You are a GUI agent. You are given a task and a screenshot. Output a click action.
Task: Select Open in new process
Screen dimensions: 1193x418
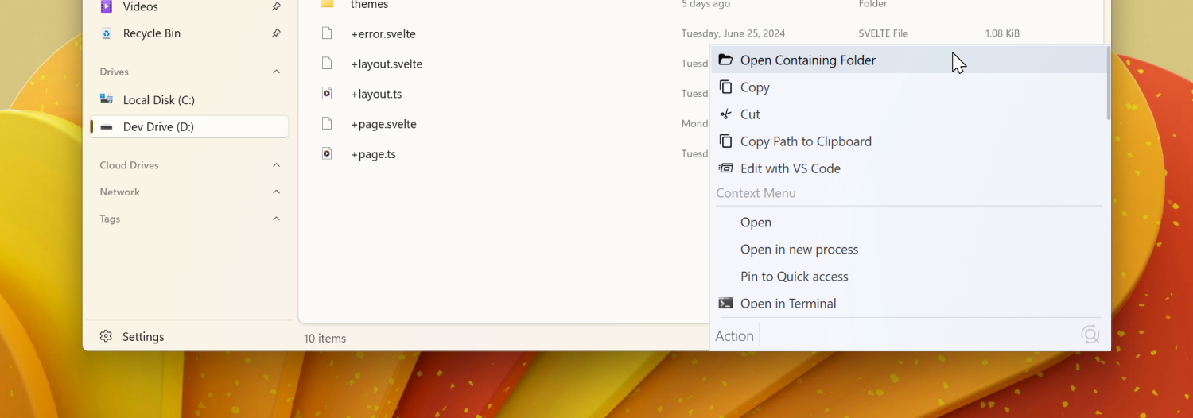pos(799,250)
